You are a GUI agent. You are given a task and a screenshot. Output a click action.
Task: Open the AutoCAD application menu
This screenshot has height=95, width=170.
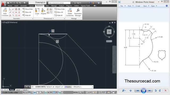coord(3,4)
